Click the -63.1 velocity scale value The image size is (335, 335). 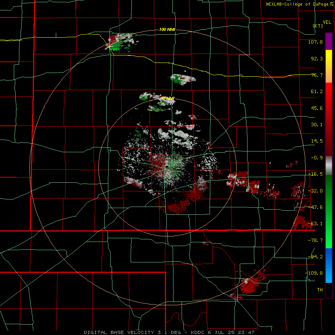[315, 224]
